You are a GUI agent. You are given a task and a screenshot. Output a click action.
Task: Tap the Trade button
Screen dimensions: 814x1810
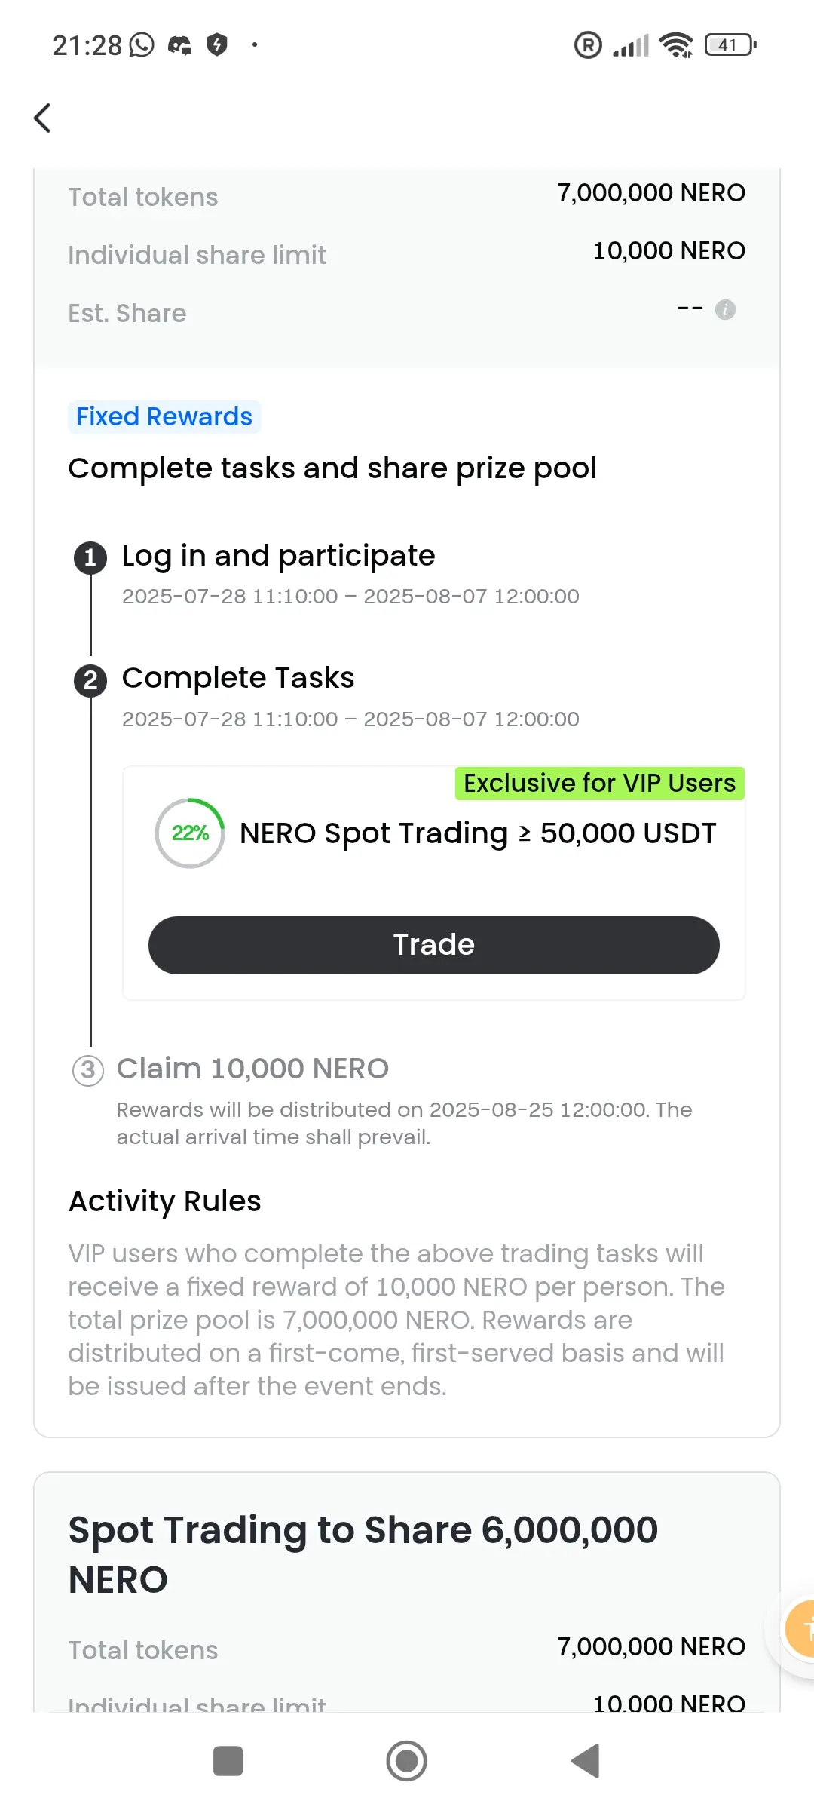(434, 945)
